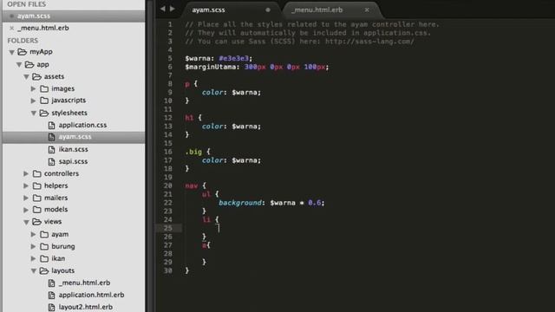555x312 pixels.
Task: Click the stylesheets folder icon
Action: 44,113
